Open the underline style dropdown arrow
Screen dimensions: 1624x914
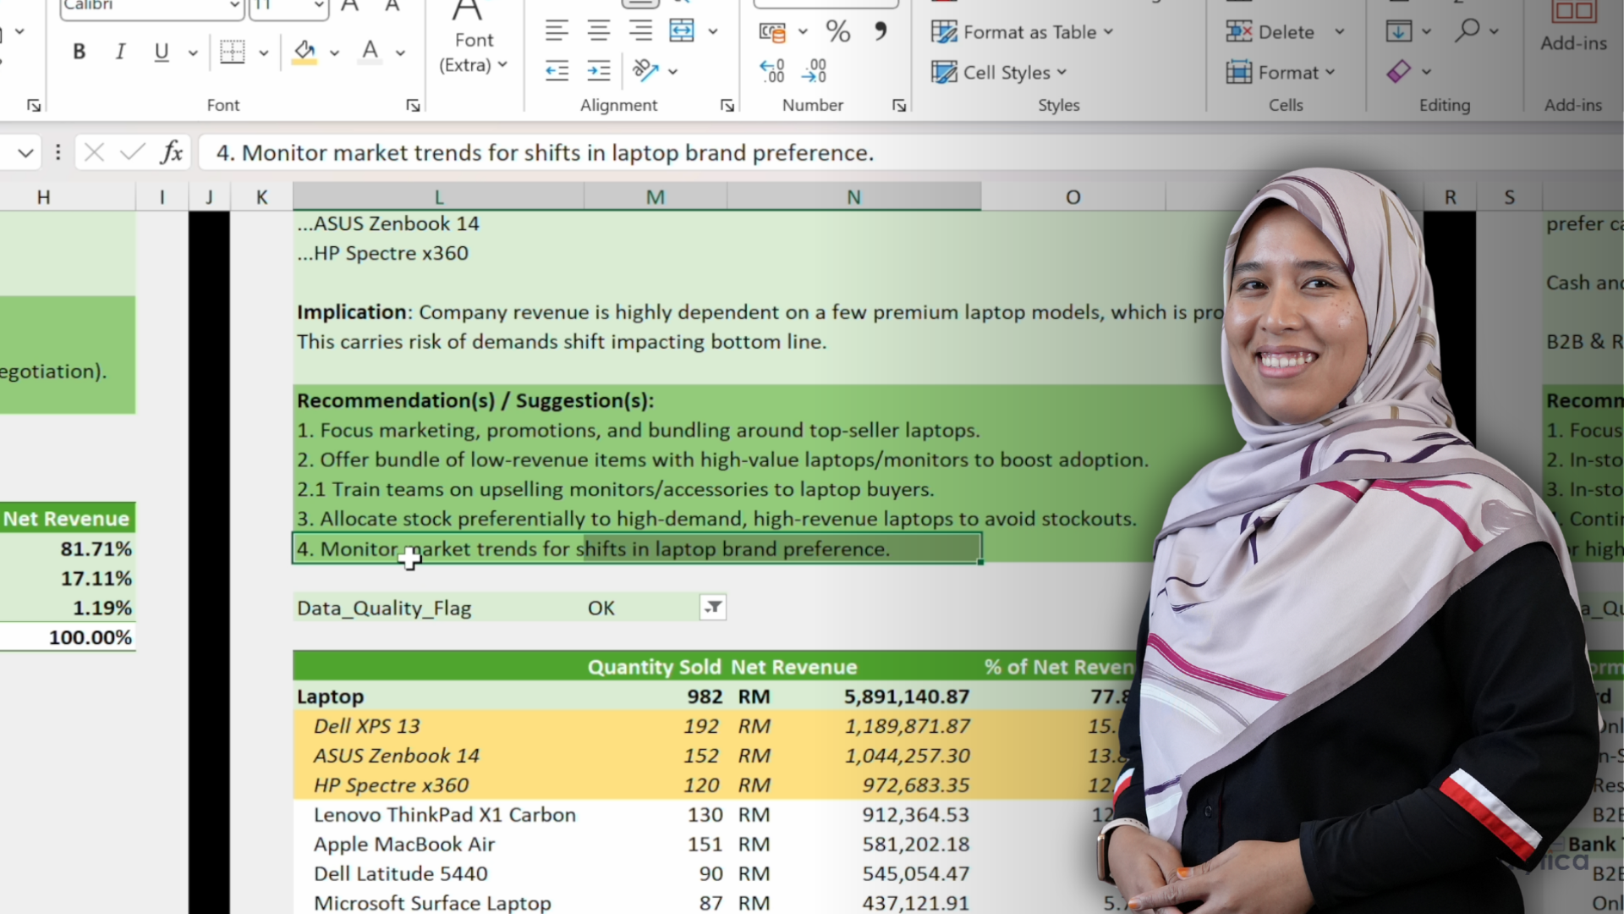click(x=193, y=52)
